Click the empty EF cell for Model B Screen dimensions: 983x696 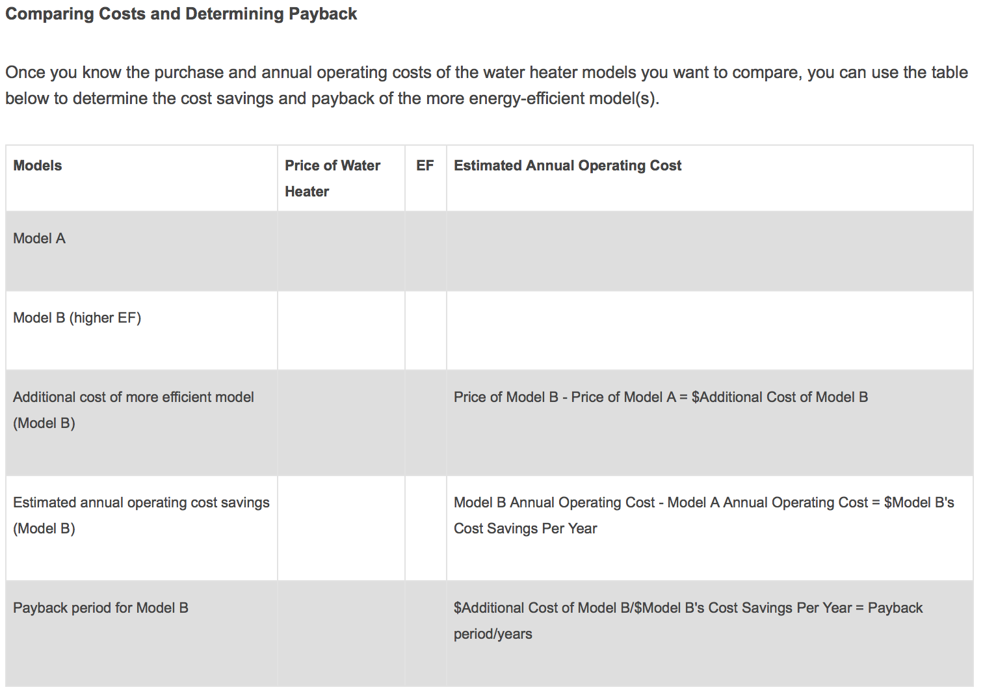(x=425, y=330)
